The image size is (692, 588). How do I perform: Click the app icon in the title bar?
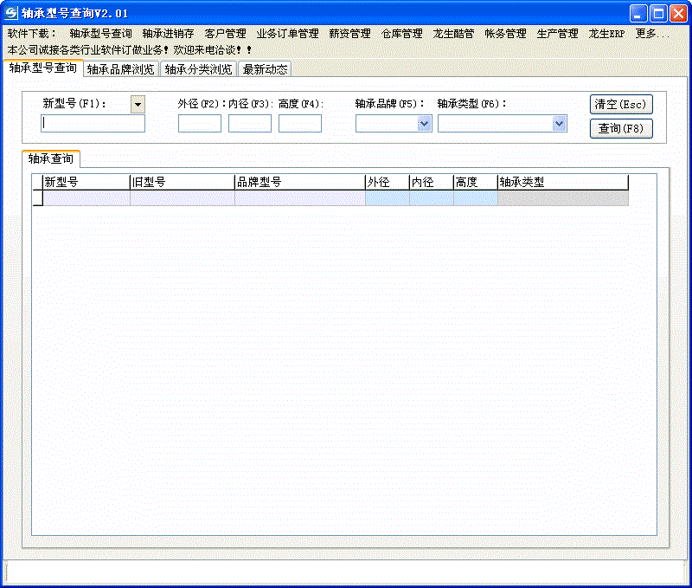pos(11,13)
